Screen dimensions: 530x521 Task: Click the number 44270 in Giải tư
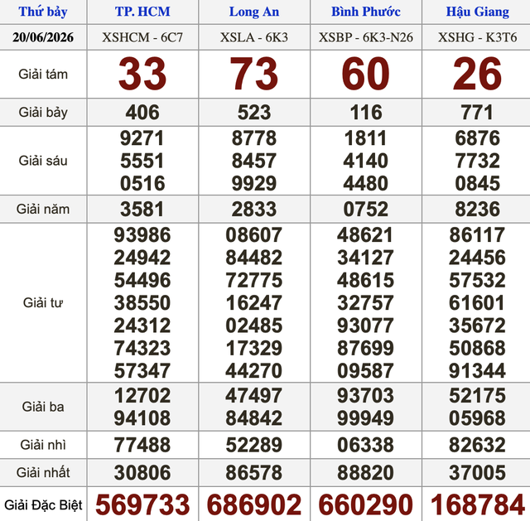(x=254, y=371)
